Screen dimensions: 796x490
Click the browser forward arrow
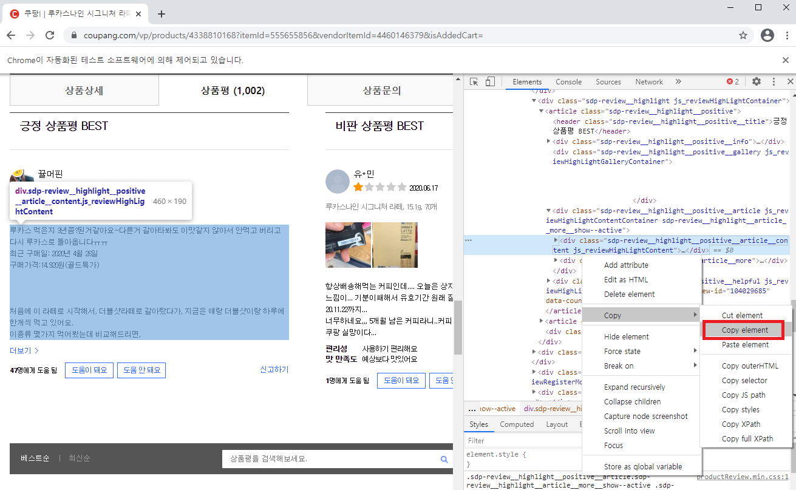pyautogui.click(x=30, y=35)
